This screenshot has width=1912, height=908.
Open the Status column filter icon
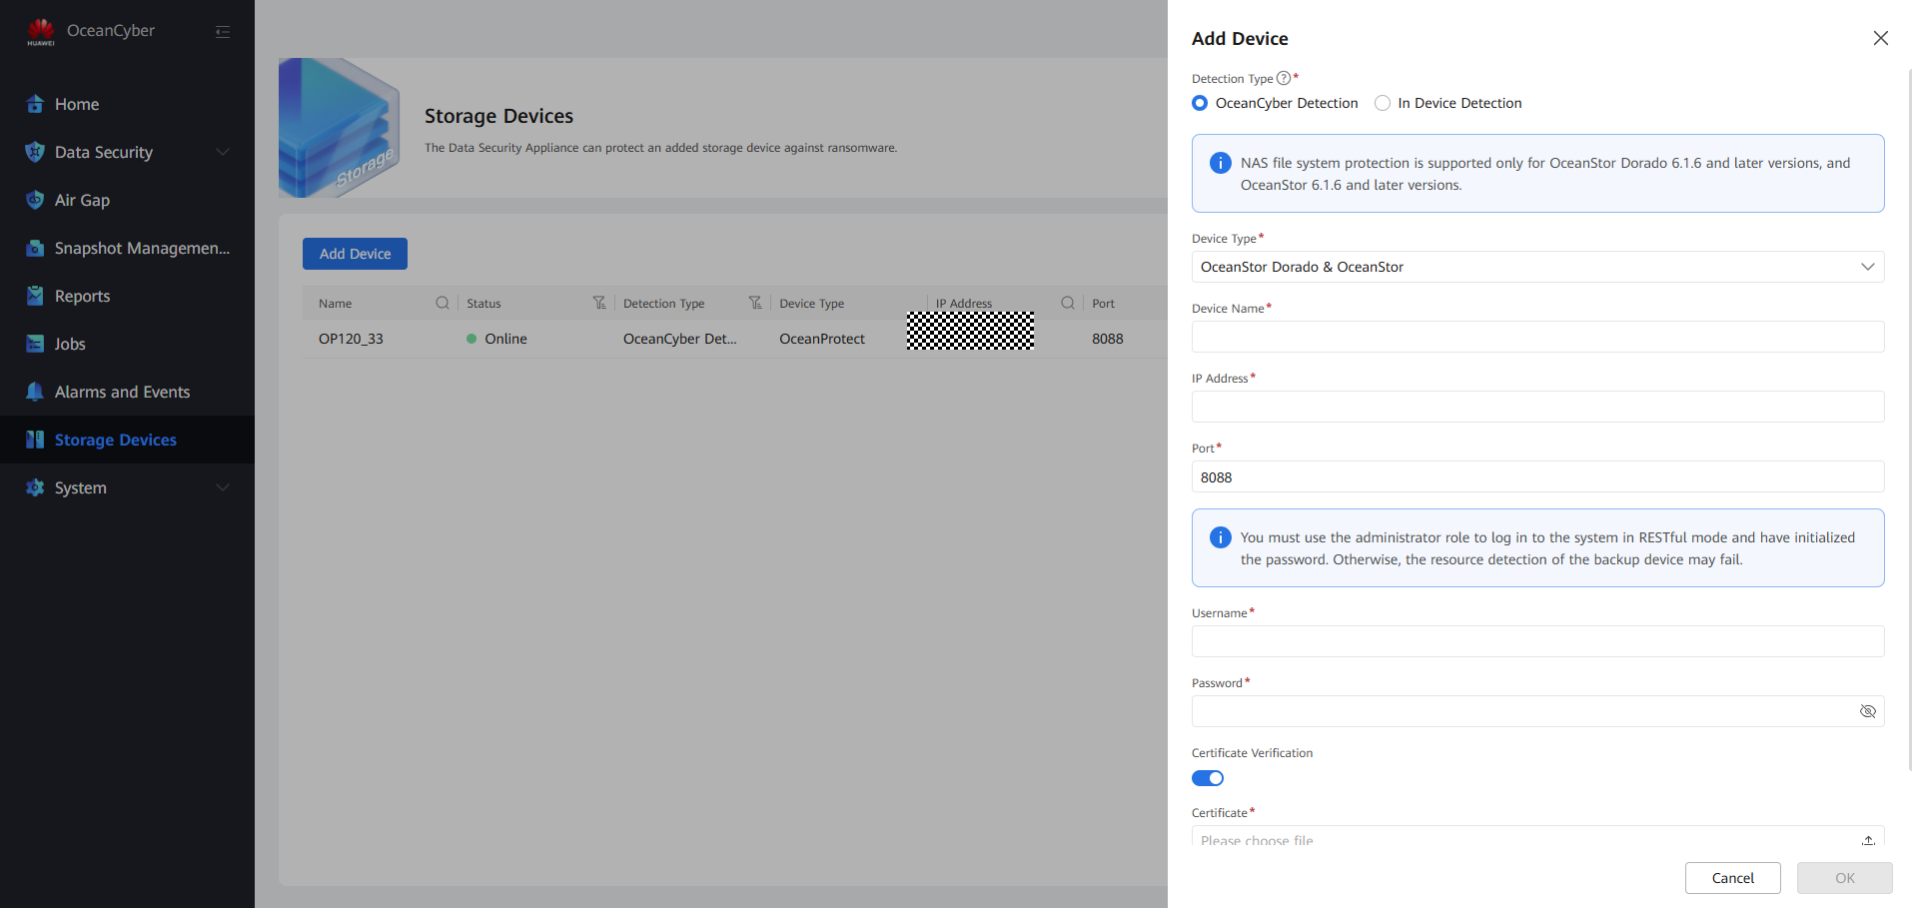pos(598,303)
